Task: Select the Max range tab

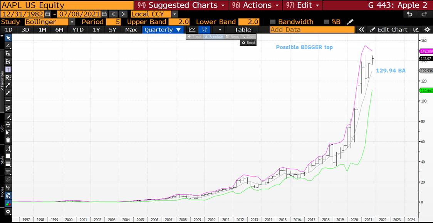Action: coord(131,30)
